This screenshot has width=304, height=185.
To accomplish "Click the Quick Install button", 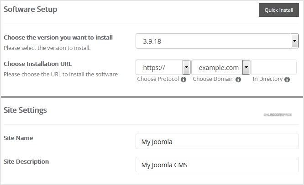I will click(278, 10).
